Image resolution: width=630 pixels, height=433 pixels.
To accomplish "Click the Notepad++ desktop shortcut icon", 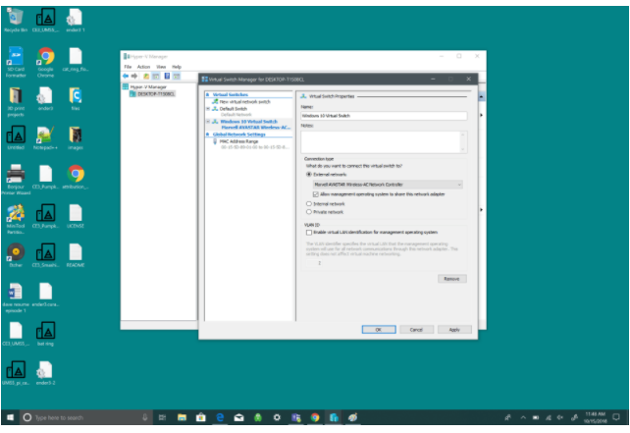I will (45, 138).
